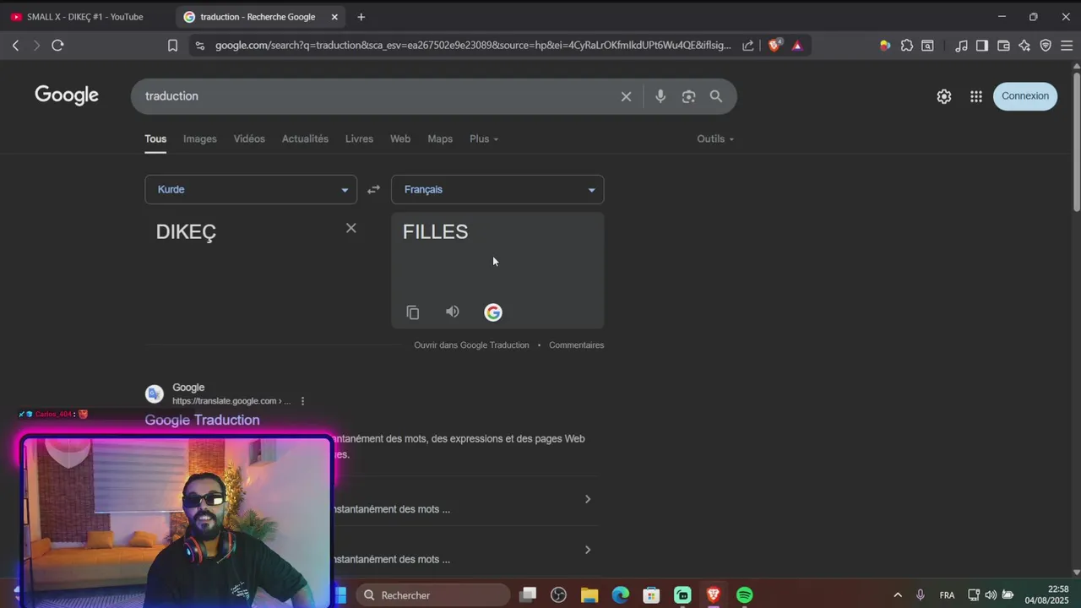
Task: Open the browser hamburger menu
Action: coord(1067,46)
